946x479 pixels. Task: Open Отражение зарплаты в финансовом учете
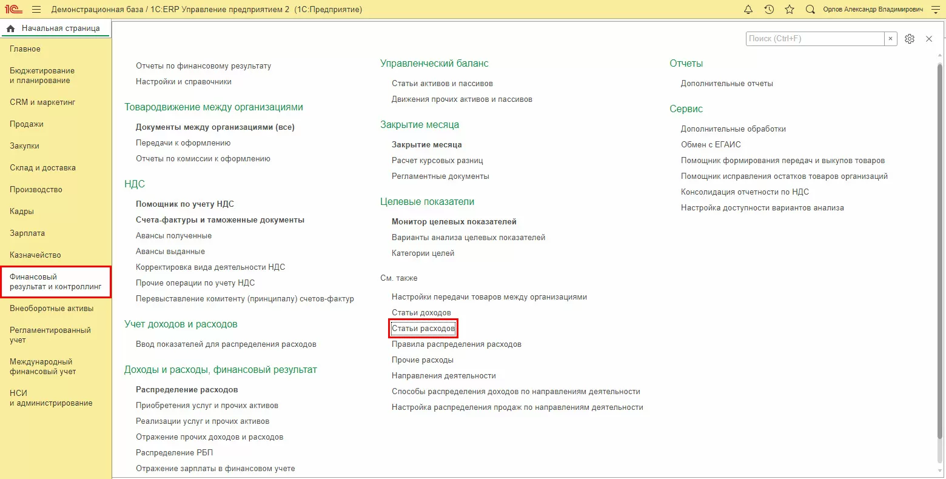[215, 469]
